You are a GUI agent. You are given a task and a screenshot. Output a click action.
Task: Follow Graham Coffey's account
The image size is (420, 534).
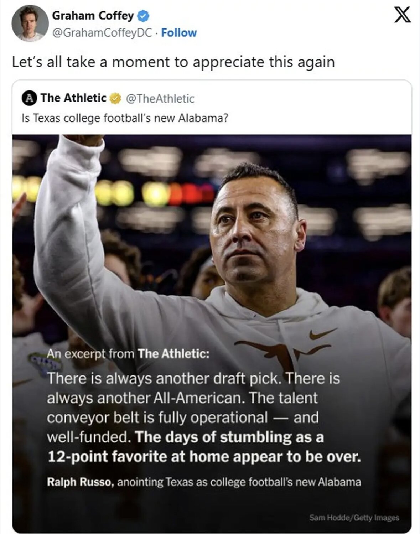(179, 33)
